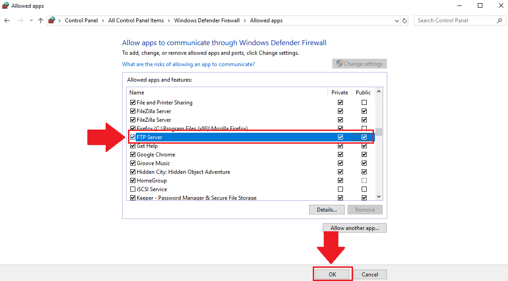Open the address bar history dropdown
Screen dimensions: 508x281
coord(396,21)
